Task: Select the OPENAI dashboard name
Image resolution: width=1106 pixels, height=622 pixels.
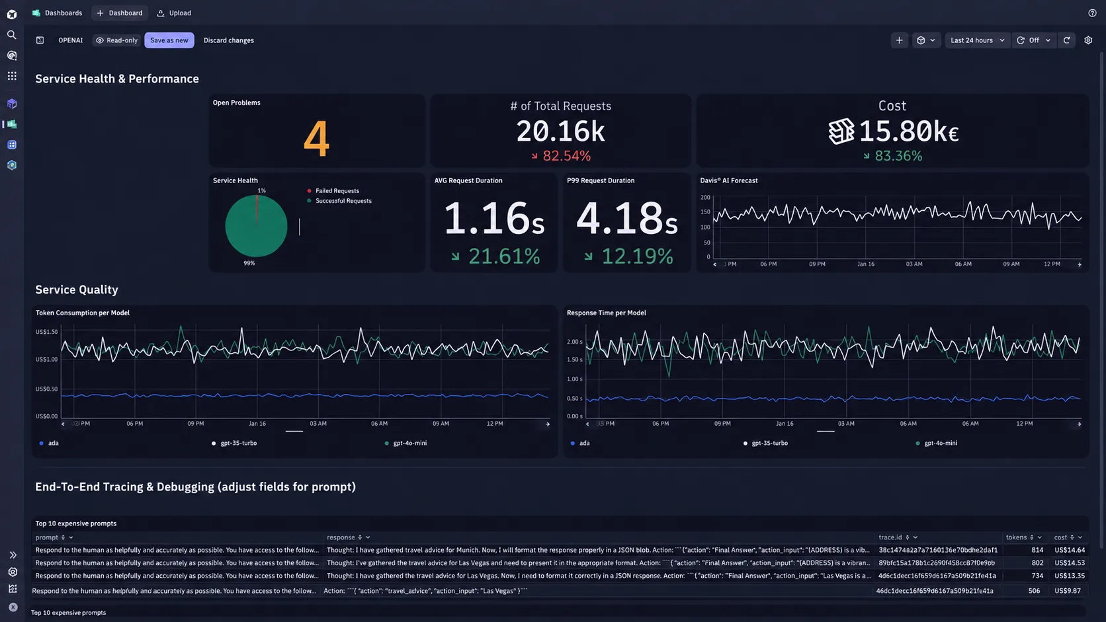Action: click(x=70, y=40)
